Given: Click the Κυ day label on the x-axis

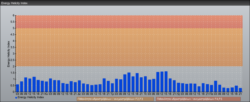Looking at the screenshot, I should point(46,94).
